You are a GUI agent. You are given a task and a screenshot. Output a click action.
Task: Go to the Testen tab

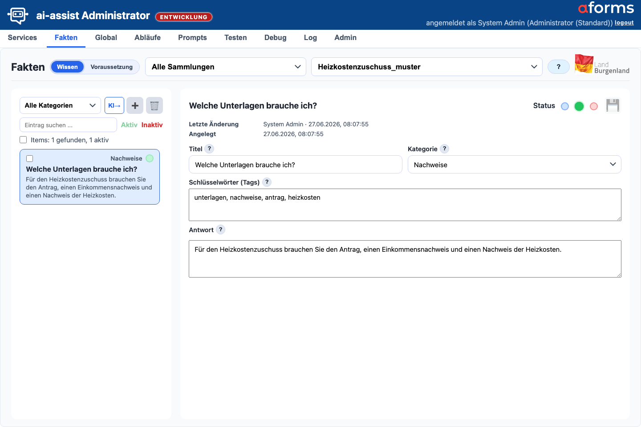click(x=235, y=38)
